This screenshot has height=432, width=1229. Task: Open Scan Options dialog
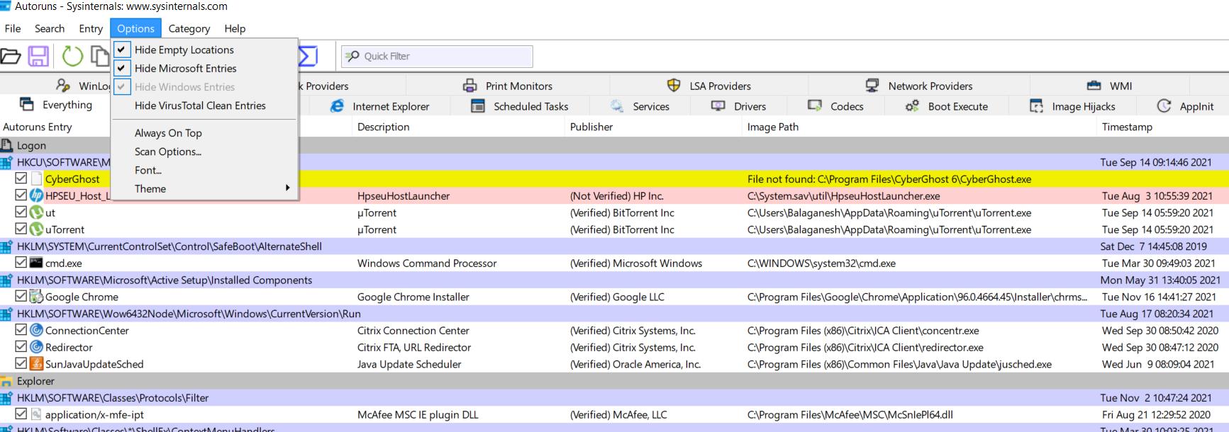(204, 152)
